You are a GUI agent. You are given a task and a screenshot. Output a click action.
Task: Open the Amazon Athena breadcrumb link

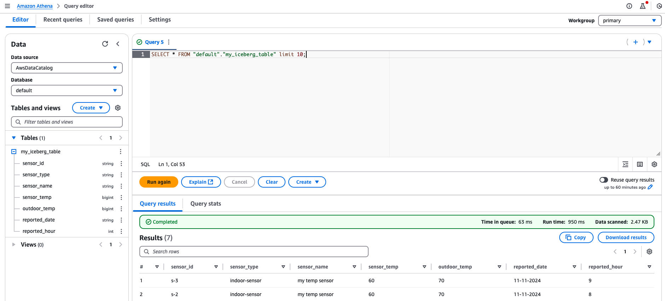pyautogui.click(x=35, y=6)
